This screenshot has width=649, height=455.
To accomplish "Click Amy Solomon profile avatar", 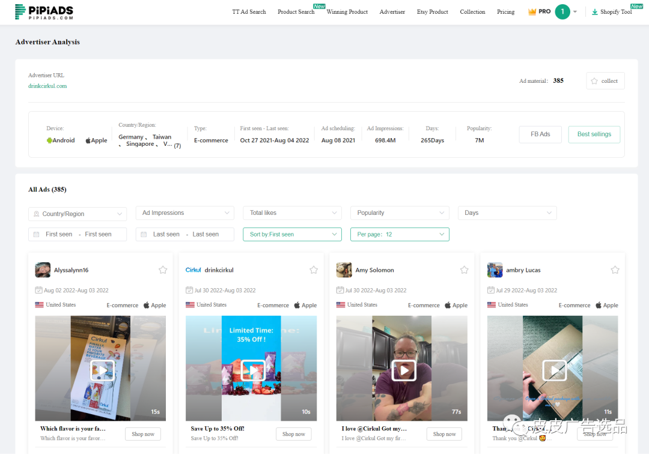I will click(x=344, y=270).
